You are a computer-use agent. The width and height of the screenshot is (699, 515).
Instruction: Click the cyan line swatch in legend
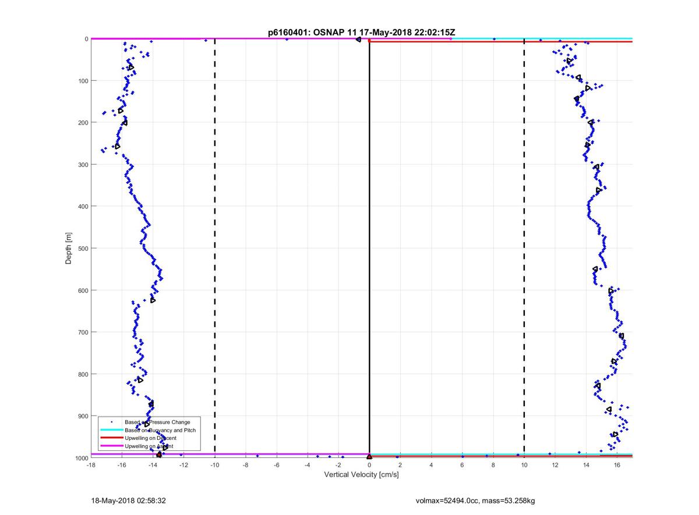pyautogui.click(x=111, y=429)
